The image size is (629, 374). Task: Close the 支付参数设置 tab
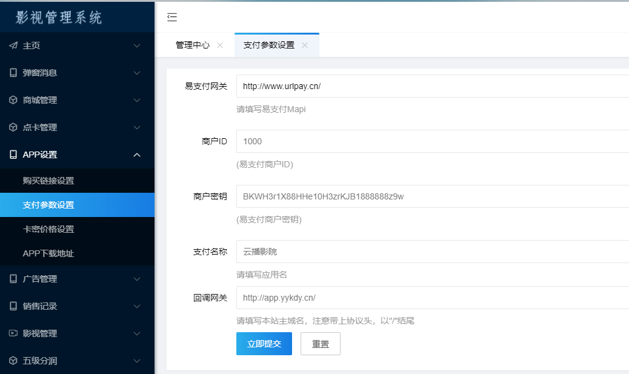305,45
